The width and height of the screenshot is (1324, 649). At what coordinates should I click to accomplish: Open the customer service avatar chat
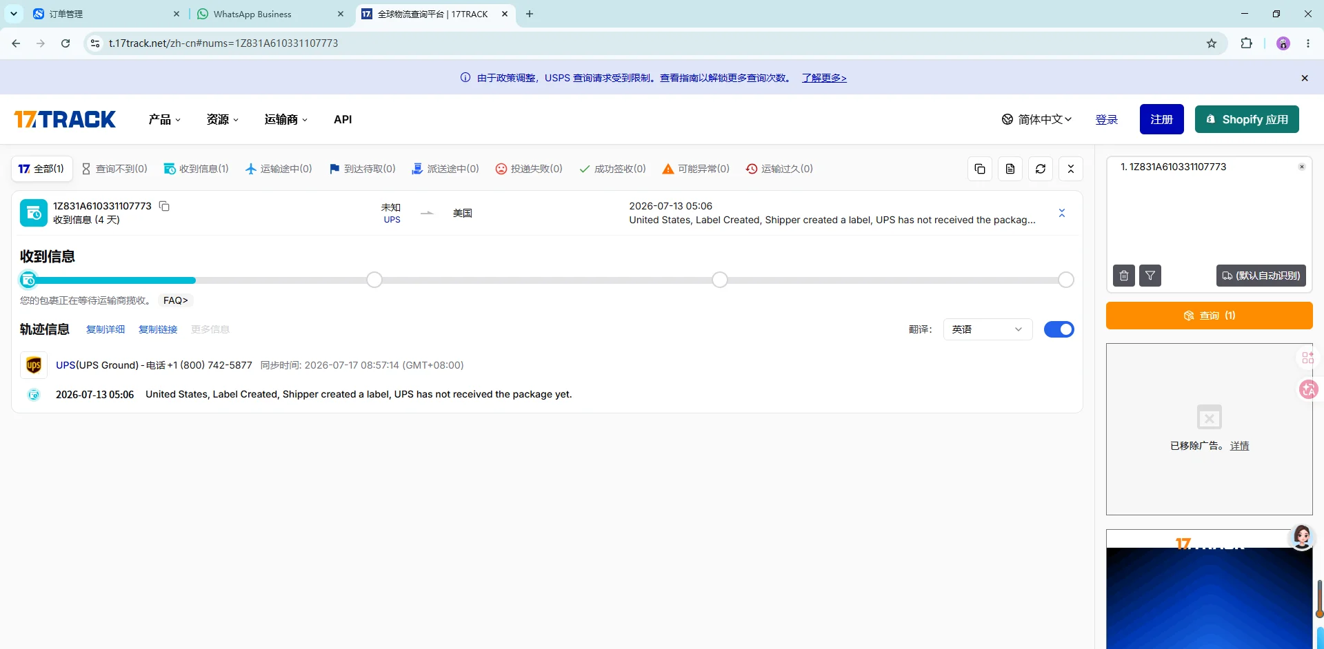(1302, 537)
